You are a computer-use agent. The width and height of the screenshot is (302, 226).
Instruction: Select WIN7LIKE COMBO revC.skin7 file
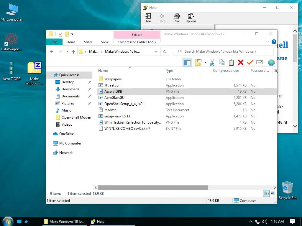pos(127,128)
